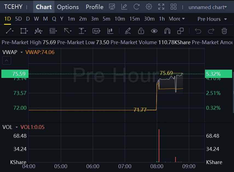The height and width of the screenshot is (172, 234).
Task: Click the VOL1:0.05 value label
Action: click(32, 127)
